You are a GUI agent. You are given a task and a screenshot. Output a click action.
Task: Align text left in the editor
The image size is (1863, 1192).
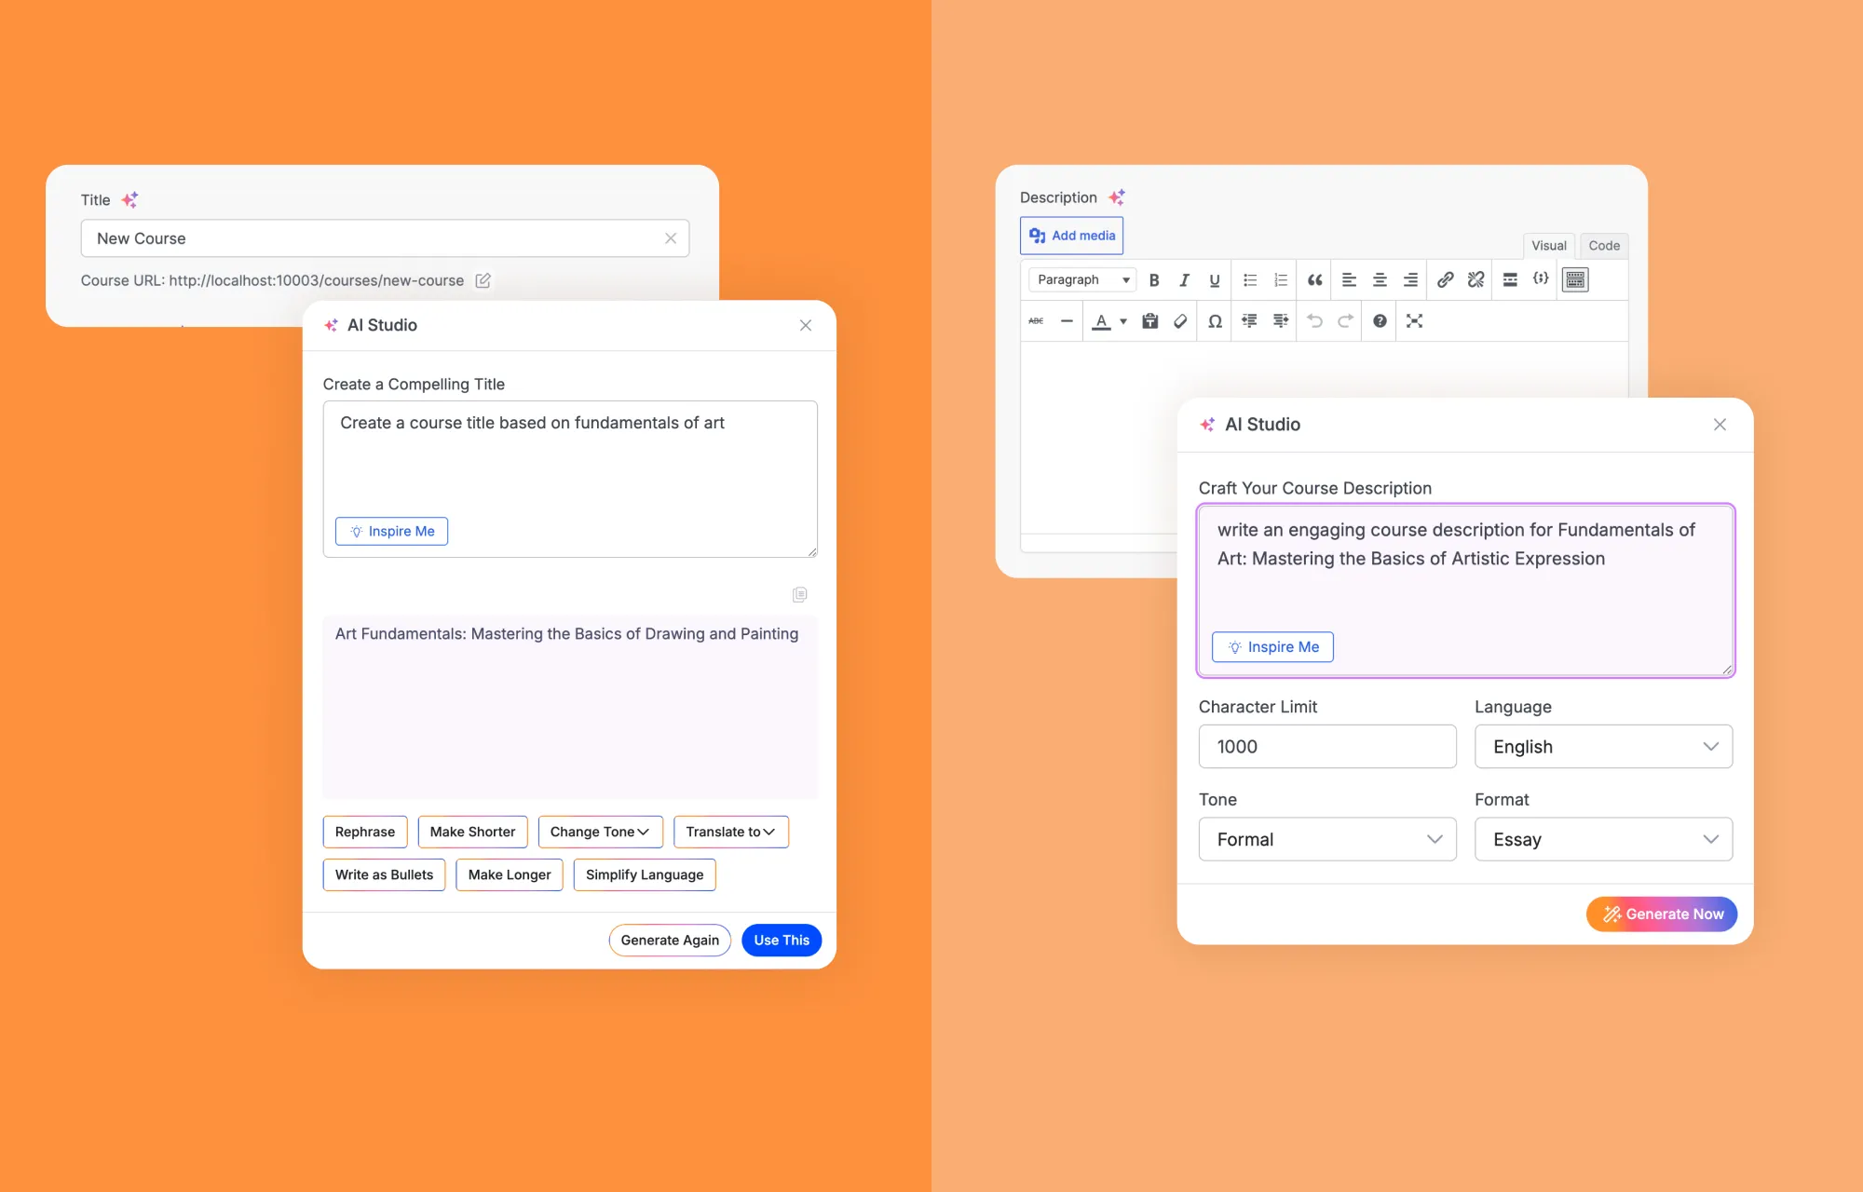[x=1349, y=279]
